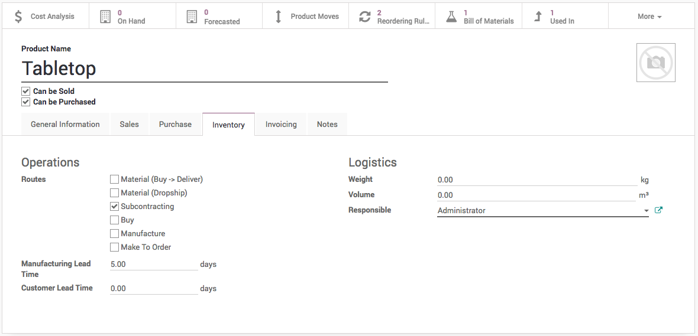Uncheck the Subcontracting route

115,207
